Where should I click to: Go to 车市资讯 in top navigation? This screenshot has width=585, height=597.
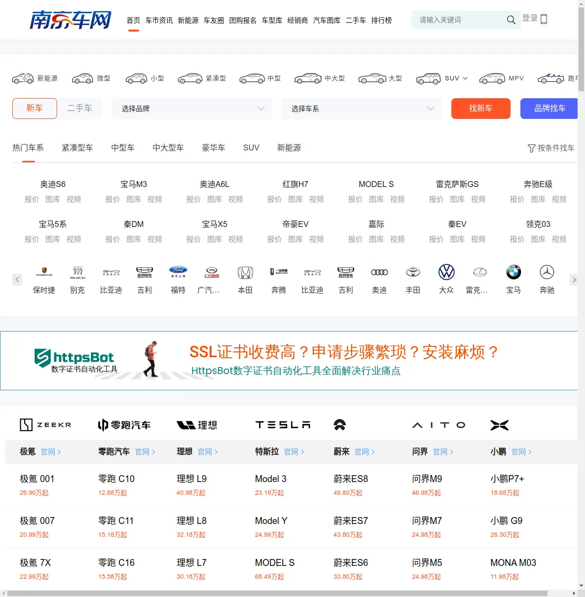(x=159, y=20)
